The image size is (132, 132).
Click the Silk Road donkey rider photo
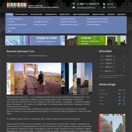point(38,79)
